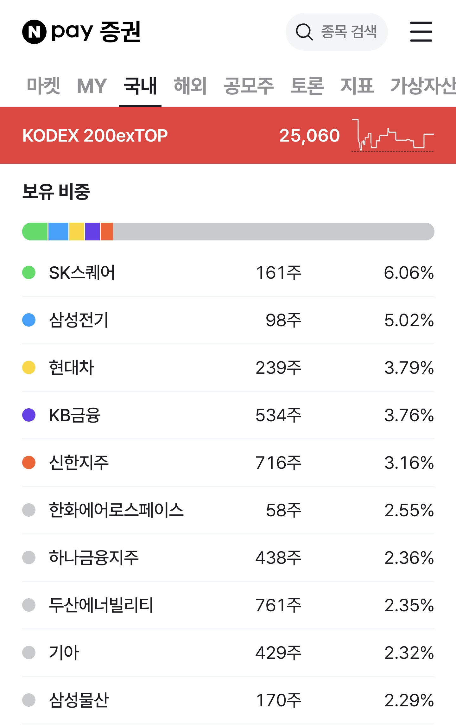Viewport: 456px width, 726px height.
Task: Click the 종목 검색 search field
Action: coord(337,32)
